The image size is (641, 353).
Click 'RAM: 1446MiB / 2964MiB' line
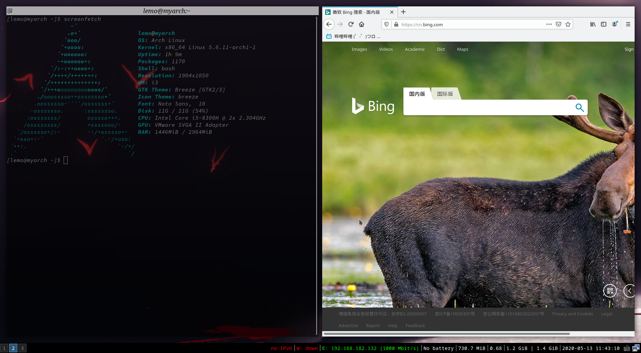(x=175, y=132)
